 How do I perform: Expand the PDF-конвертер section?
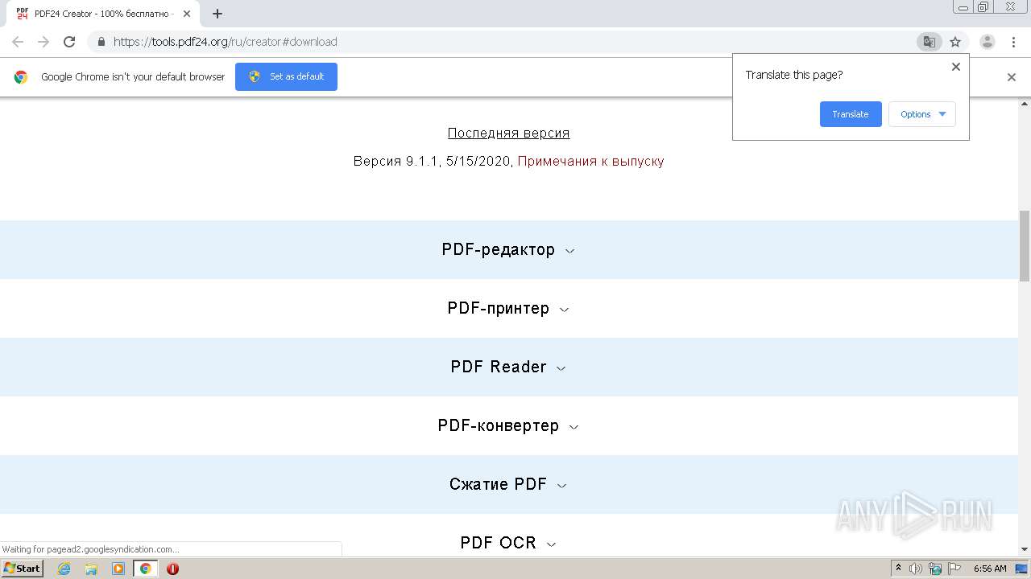508,426
